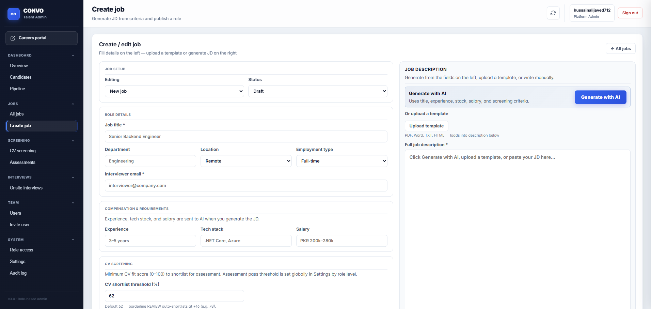Image resolution: width=651 pixels, height=309 pixels.
Task: Open Invite user page
Action: click(42, 225)
